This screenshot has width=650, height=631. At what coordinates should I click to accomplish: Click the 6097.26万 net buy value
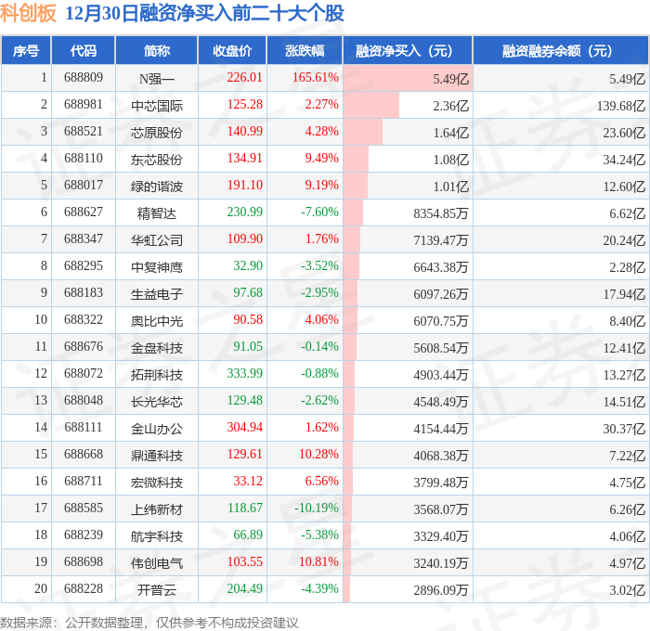coord(441,294)
